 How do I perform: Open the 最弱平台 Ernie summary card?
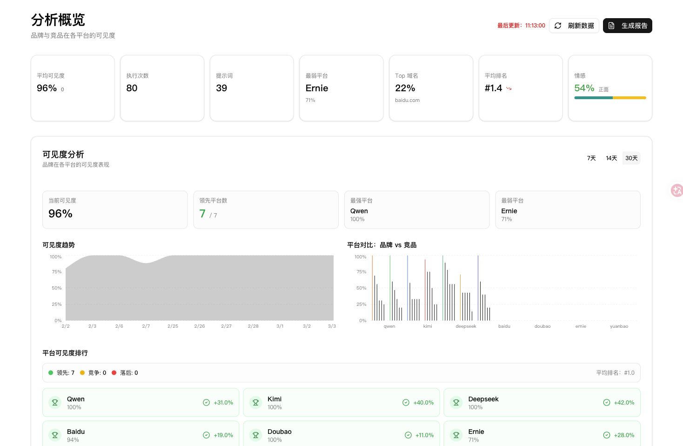click(341, 88)
